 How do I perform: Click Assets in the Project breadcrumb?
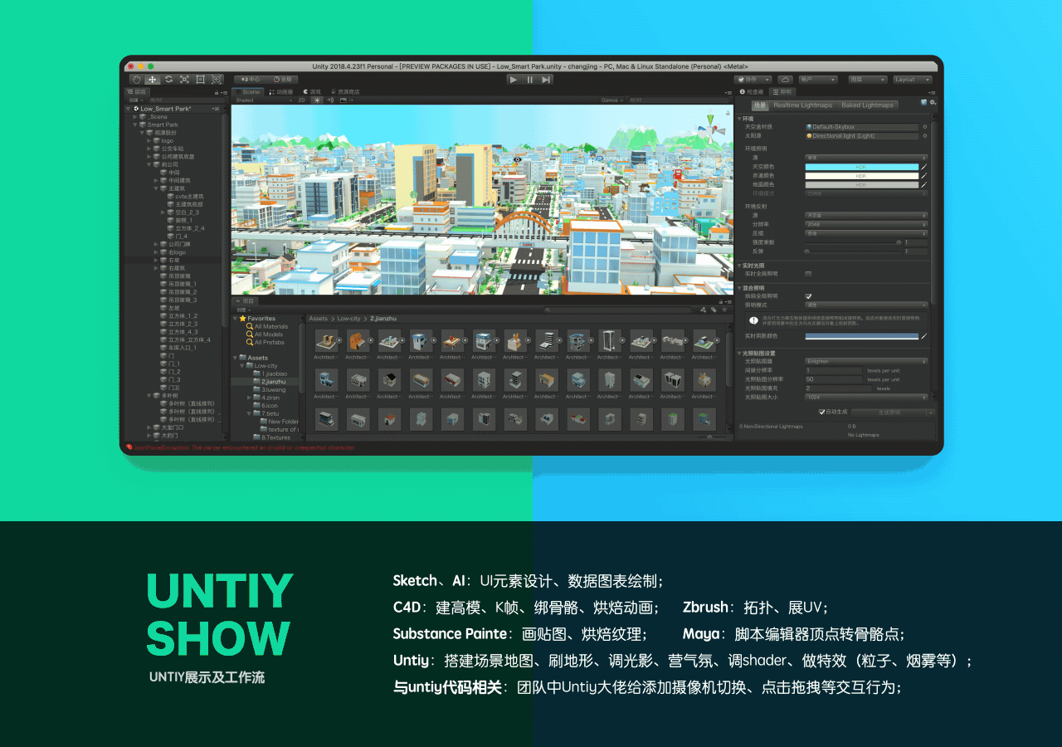319,318
